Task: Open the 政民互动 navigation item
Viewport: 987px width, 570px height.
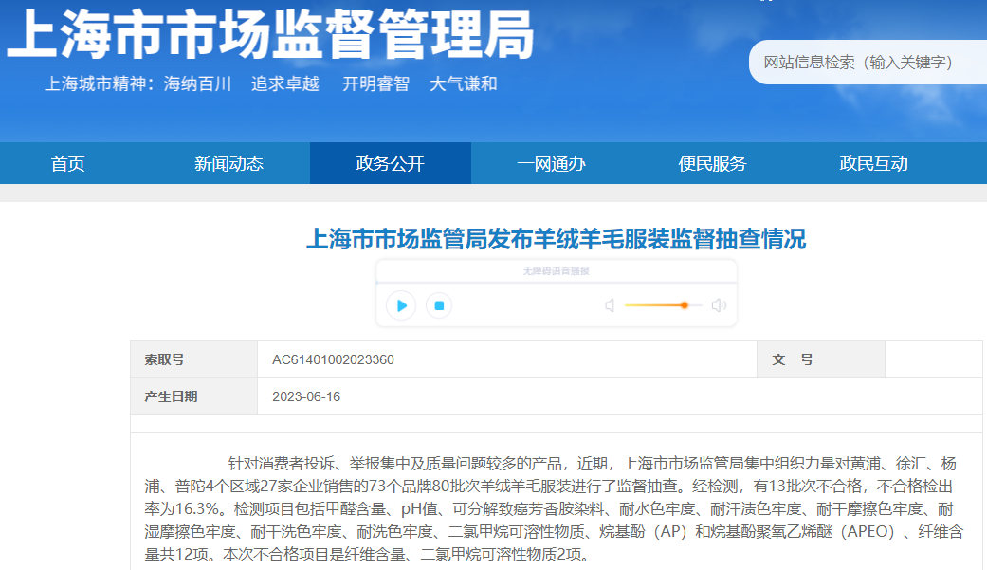Action: click(873, 164)
